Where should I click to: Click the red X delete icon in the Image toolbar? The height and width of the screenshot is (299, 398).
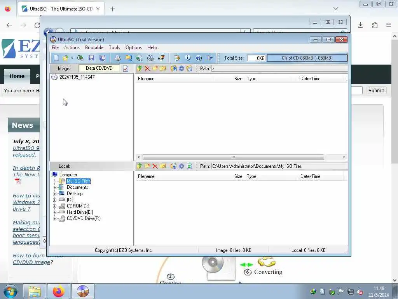(147, 69)
